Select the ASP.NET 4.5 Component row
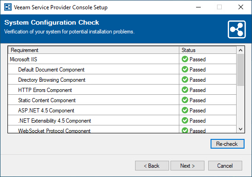 coord(122,110)
